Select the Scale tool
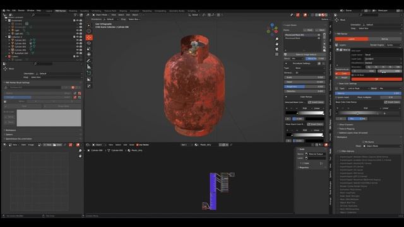404x227 pixels. [89, 49]
